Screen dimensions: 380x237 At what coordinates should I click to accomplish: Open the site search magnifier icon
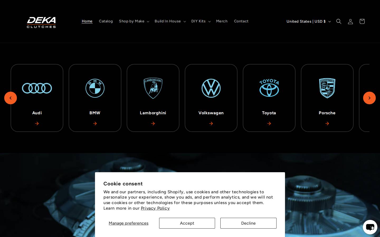[x=339, y=21]
